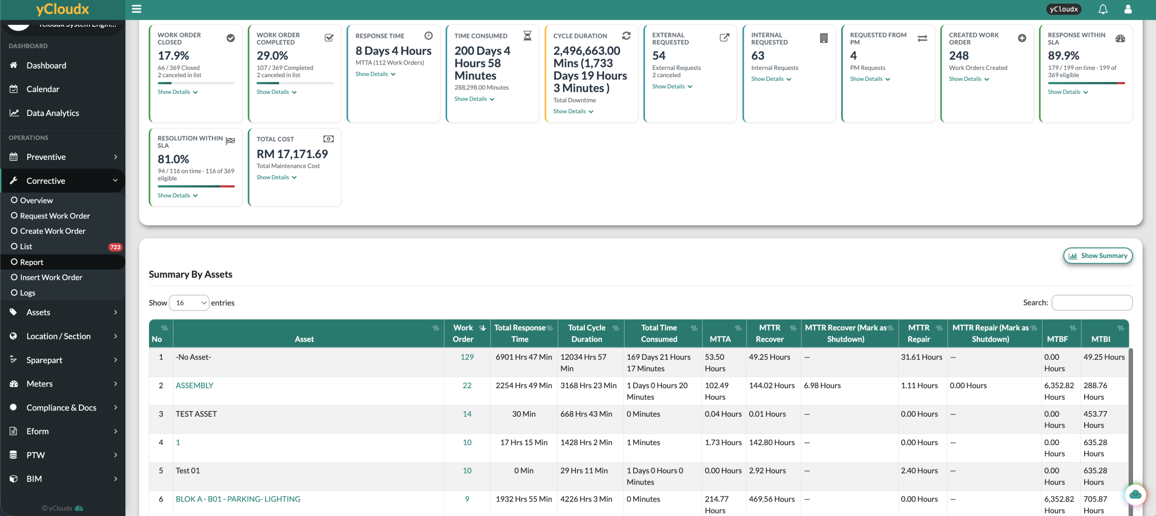Viewport: 1156px width, 516px height.
Task: Expand the Eform sidebar menu
Action: pyautogui.click(x=63, y=431)
